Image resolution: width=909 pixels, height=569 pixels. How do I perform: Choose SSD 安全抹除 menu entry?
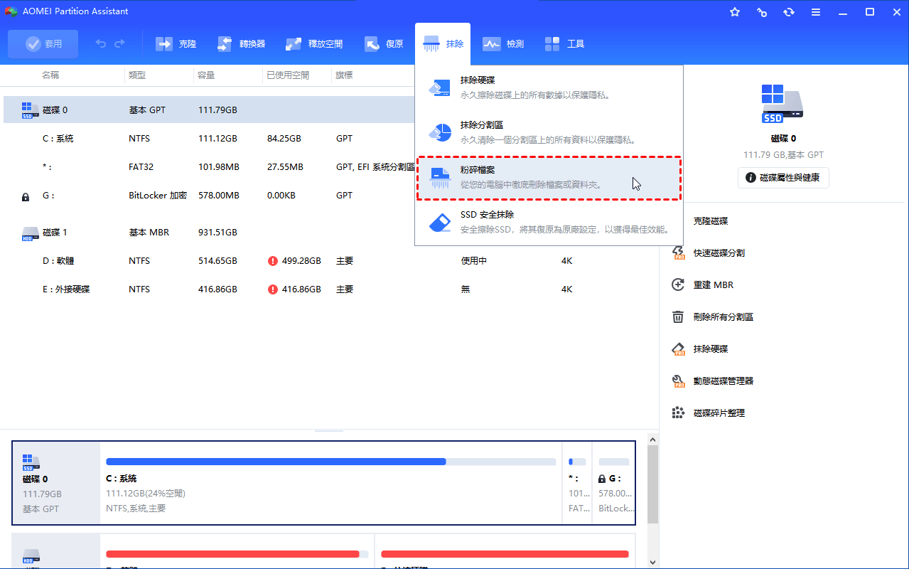pyautogui.click(x=549, y=222)
